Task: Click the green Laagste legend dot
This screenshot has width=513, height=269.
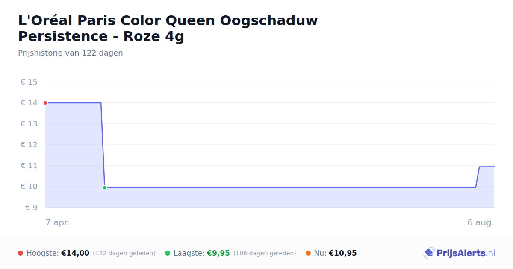Action: pyautogui.click(x=168, y=253)
